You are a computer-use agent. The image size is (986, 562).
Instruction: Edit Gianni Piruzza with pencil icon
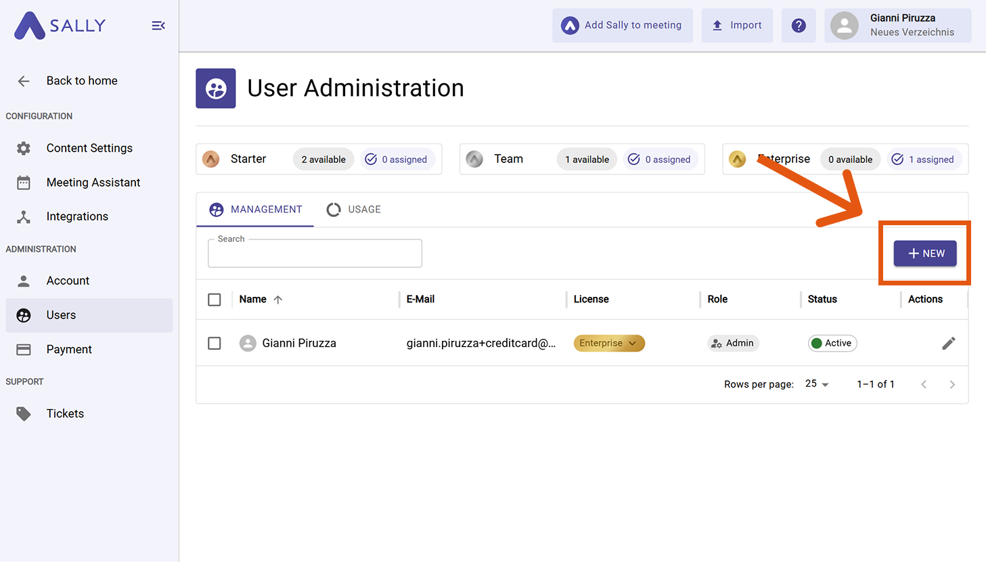coord(949,344)
